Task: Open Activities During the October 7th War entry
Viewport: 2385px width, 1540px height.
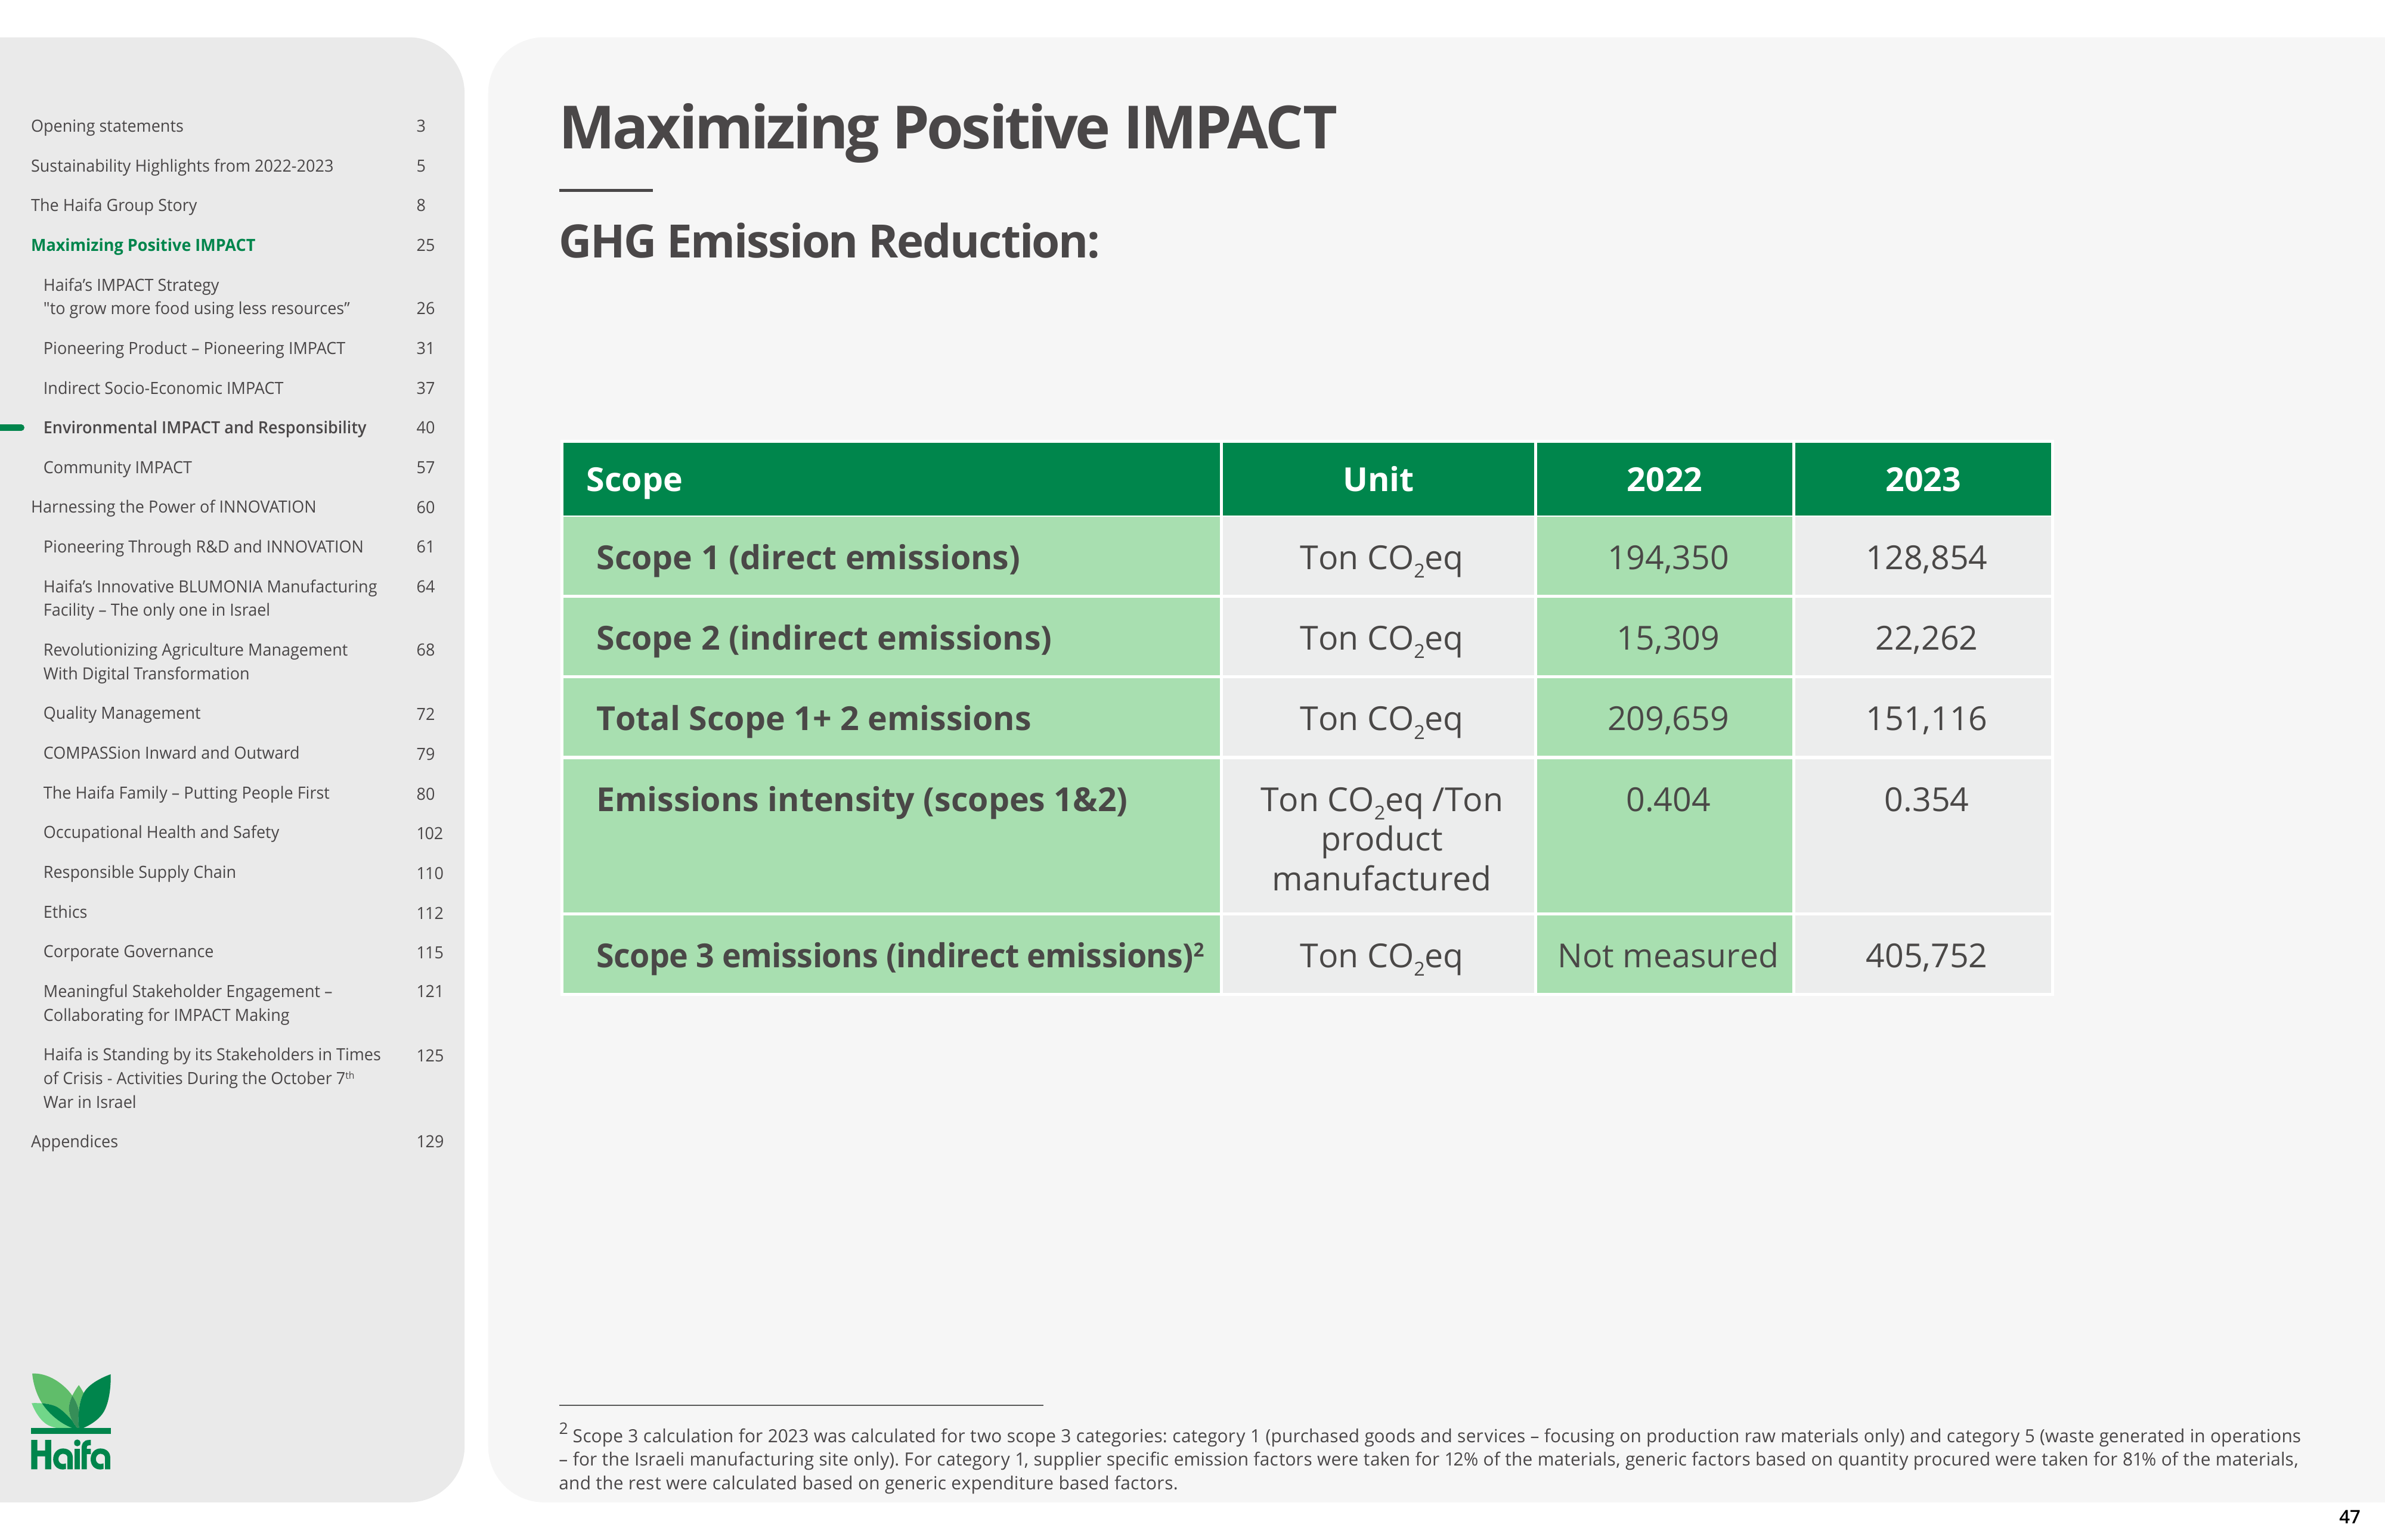Action: coord(212,1078)
